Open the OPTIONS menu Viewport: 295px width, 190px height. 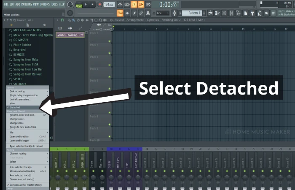pyautogui.click(x=45, y=4)
